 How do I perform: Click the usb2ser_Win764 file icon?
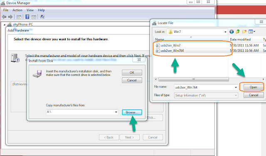[x=158, y=51]
